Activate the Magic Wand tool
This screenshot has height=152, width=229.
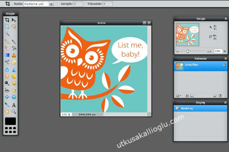(7, 34)
